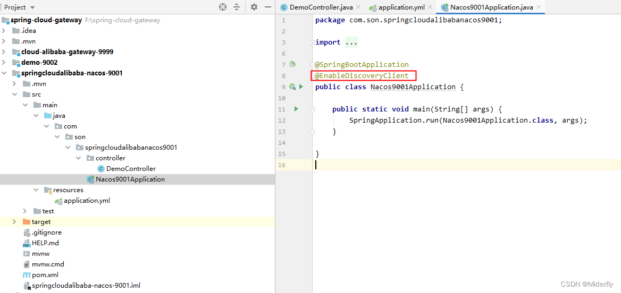This screenshot has height=293, width=621.
Task: Select the demo-9002 folder label
Action: click(x=39, y=63)
